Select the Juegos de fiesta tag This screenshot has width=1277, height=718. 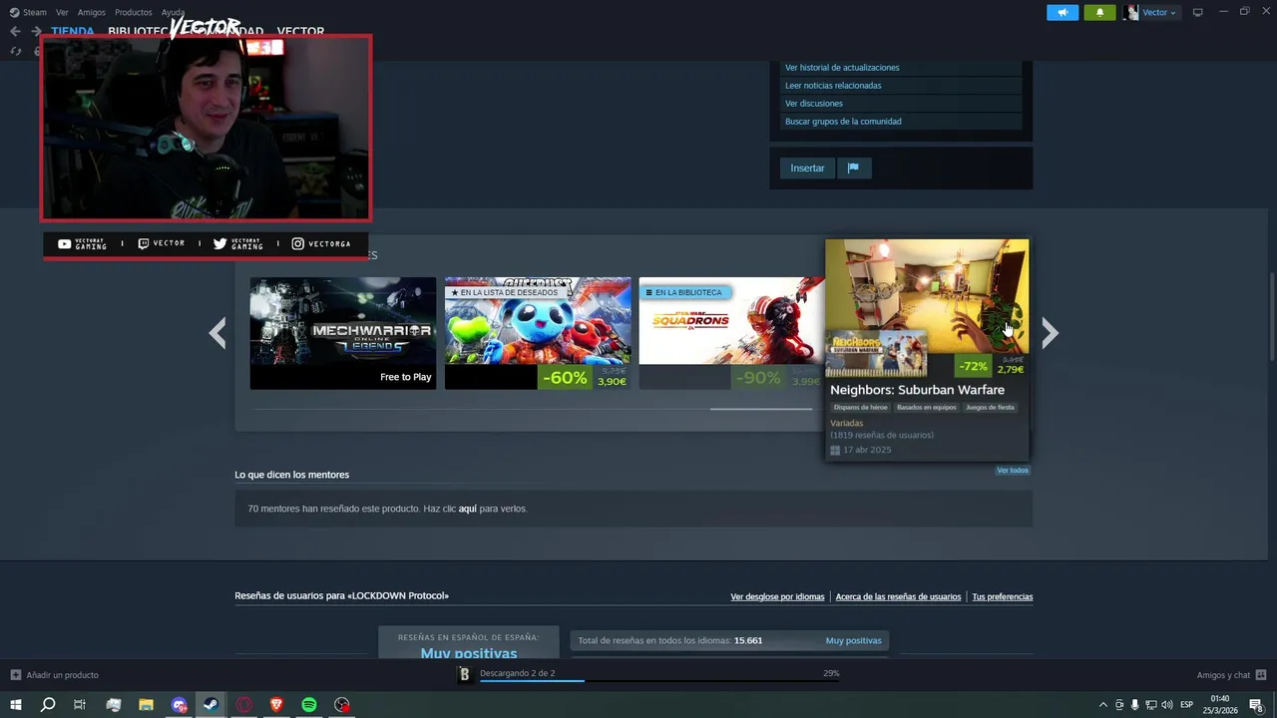tap(990, 407)
